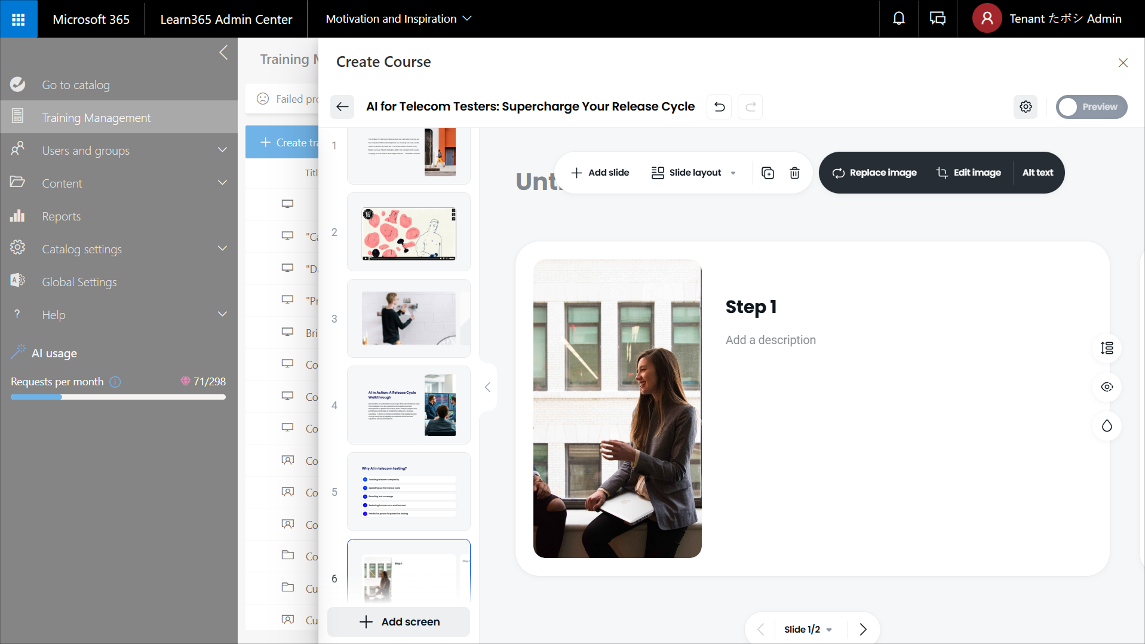Open course settings gear icon
The width and height of the screenshot is (1145, 644).
(x=1026, y=107)
